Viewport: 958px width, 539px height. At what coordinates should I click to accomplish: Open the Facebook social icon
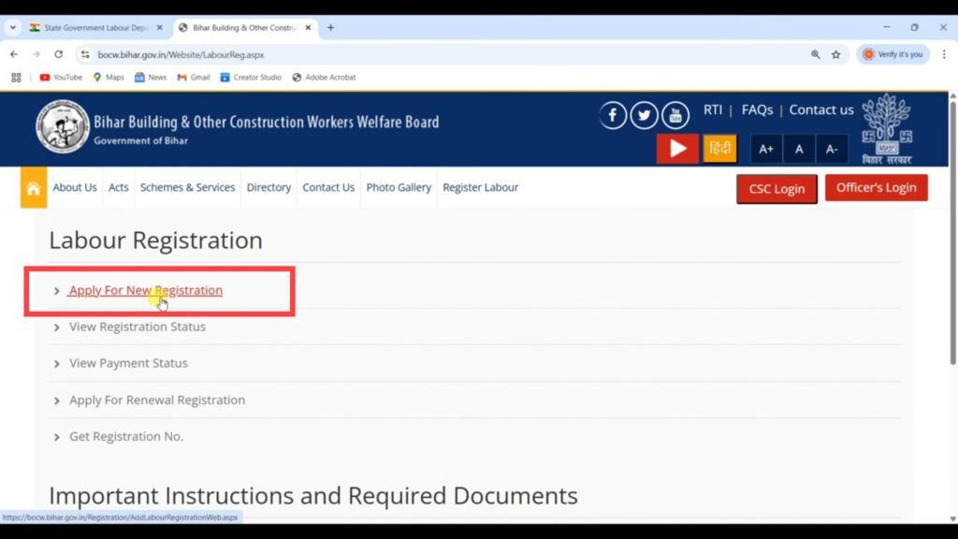612,115
